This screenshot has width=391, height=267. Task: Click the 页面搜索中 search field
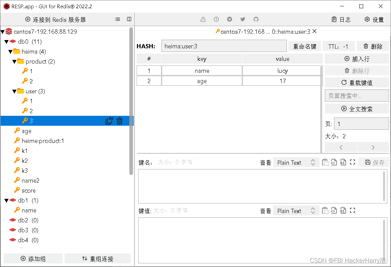coord(357,96)
